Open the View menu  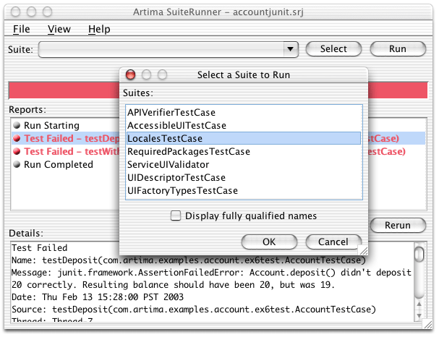tap(59, 29)
